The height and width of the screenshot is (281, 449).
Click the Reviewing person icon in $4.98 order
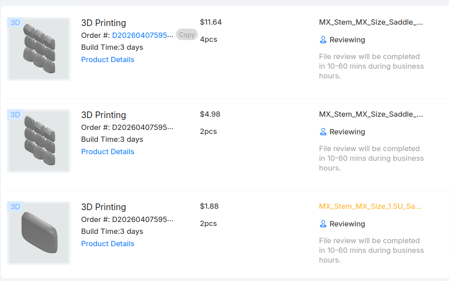323,132
